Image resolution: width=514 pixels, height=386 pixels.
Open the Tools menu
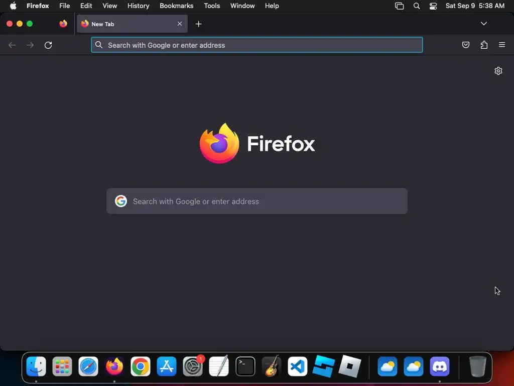point(212,6)
